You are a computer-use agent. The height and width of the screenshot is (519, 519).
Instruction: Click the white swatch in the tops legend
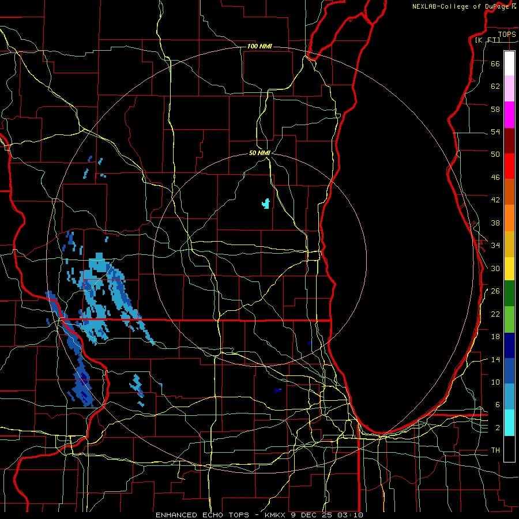[x=509, y=63]
